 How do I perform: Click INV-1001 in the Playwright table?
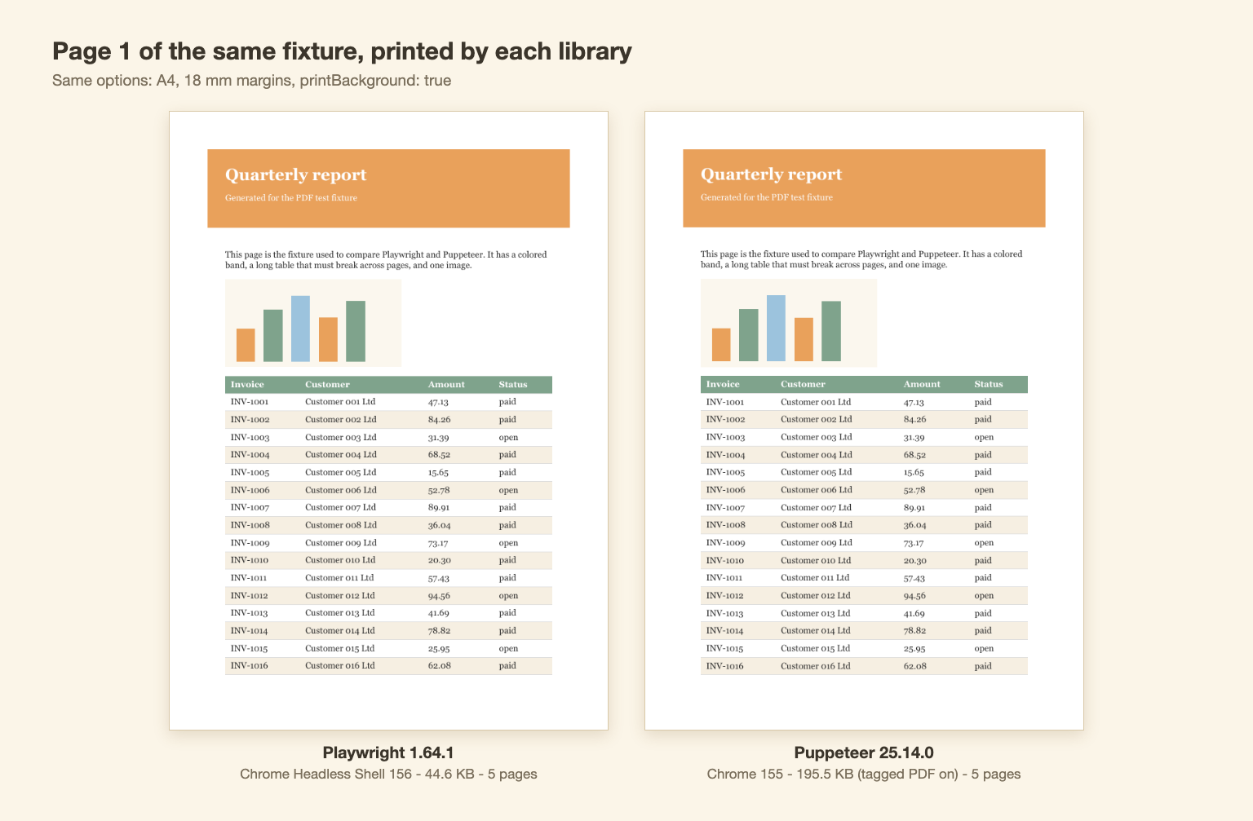(249, 402)
